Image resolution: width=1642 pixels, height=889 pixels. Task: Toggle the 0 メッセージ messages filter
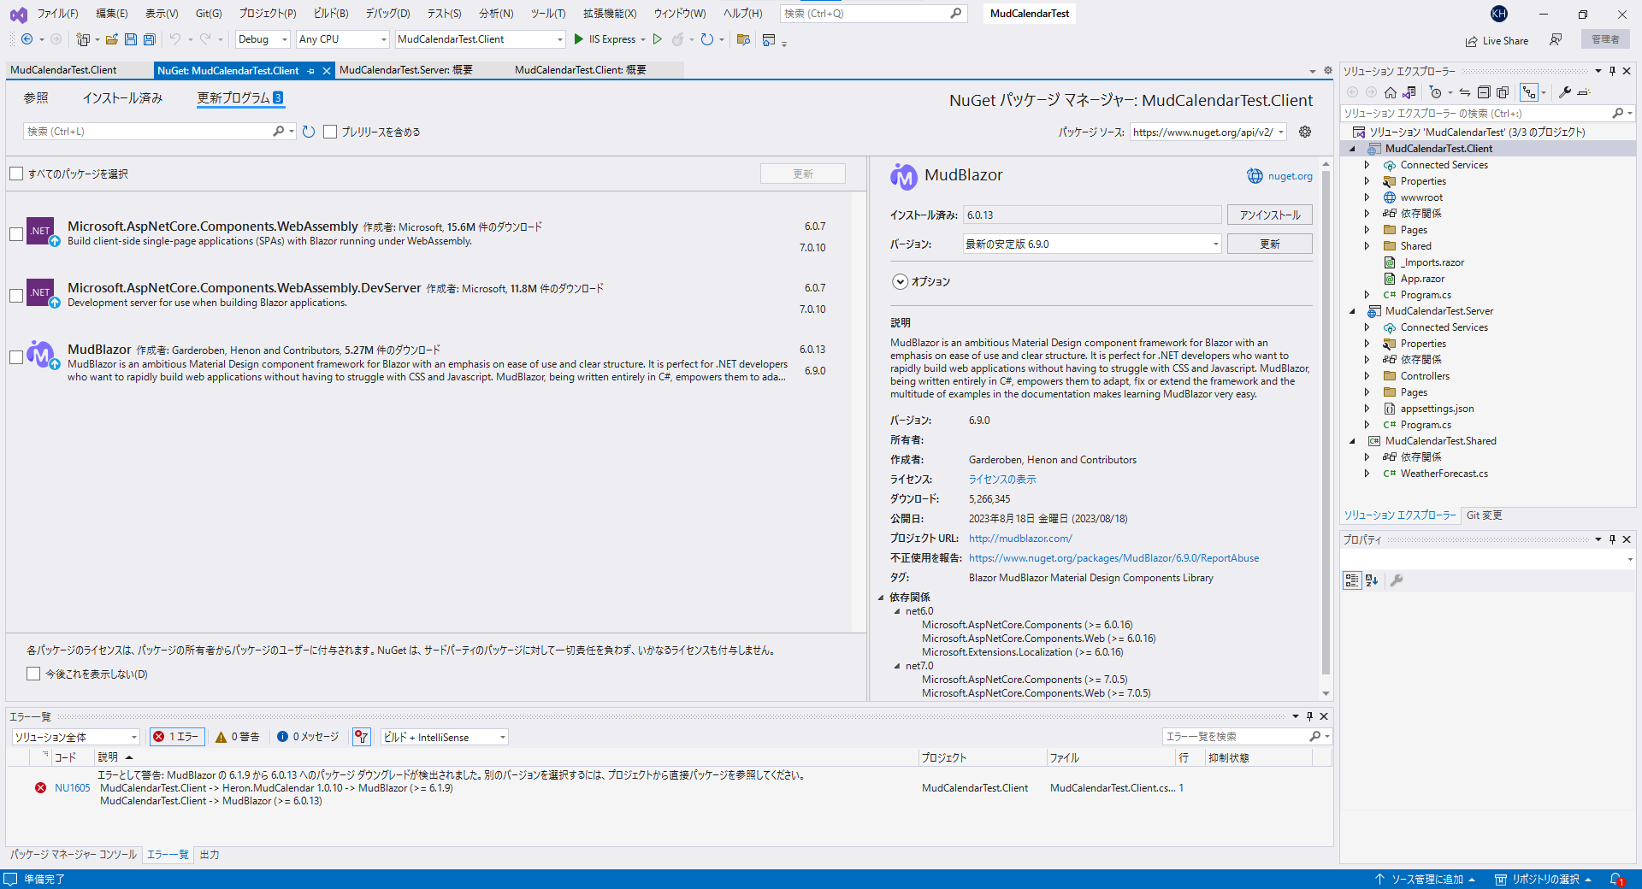(x=308, y=737)
